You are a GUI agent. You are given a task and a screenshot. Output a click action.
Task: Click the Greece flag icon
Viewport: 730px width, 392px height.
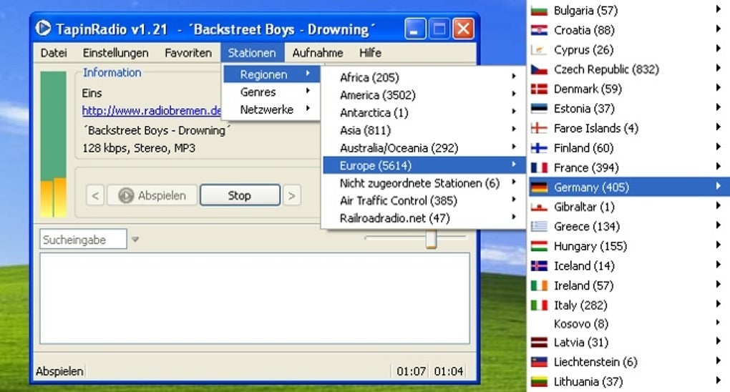[539, 226]
